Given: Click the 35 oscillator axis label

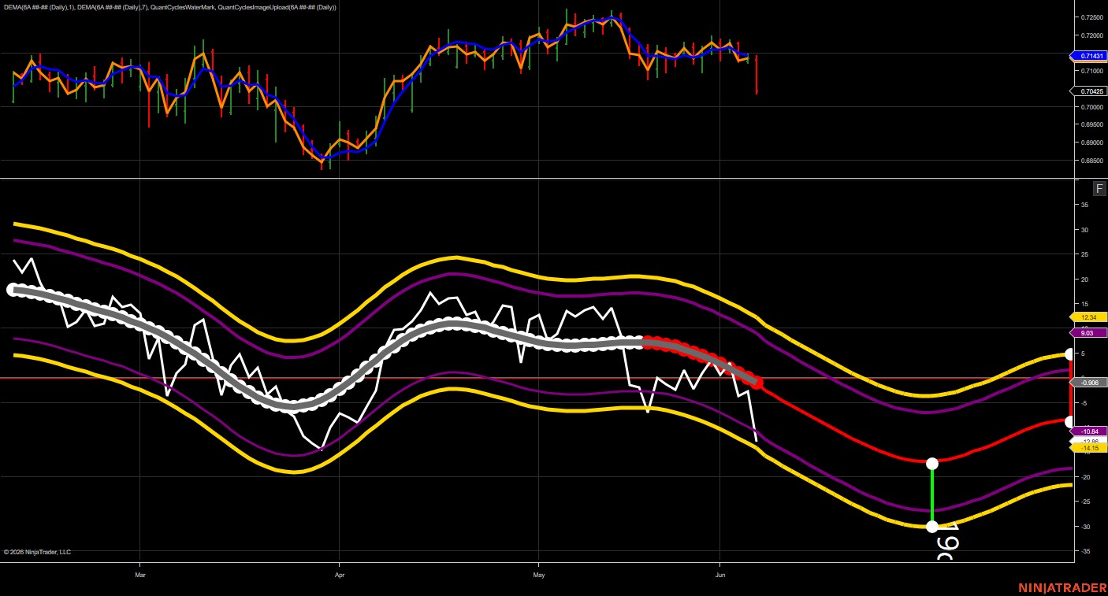Looking at the screenshot, I should (x=1085, y=205).
